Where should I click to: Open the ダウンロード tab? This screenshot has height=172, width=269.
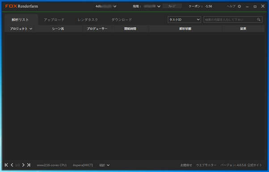click(x=122, y=20)
